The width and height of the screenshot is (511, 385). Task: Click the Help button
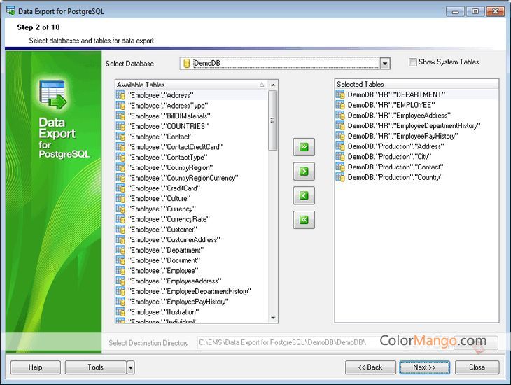(36, 367)
